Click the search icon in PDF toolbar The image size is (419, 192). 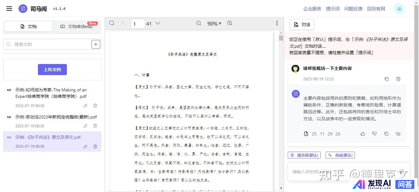tap(112, 23)
